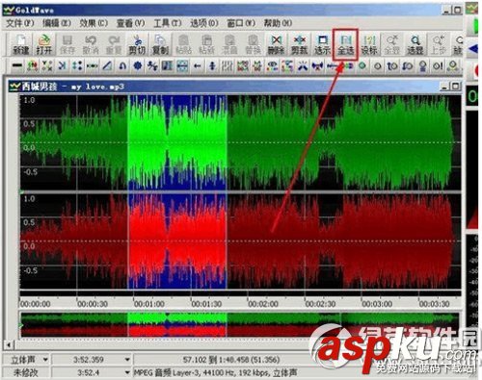Open the 编辑 (Edit) menu

[x=57, y=23]
